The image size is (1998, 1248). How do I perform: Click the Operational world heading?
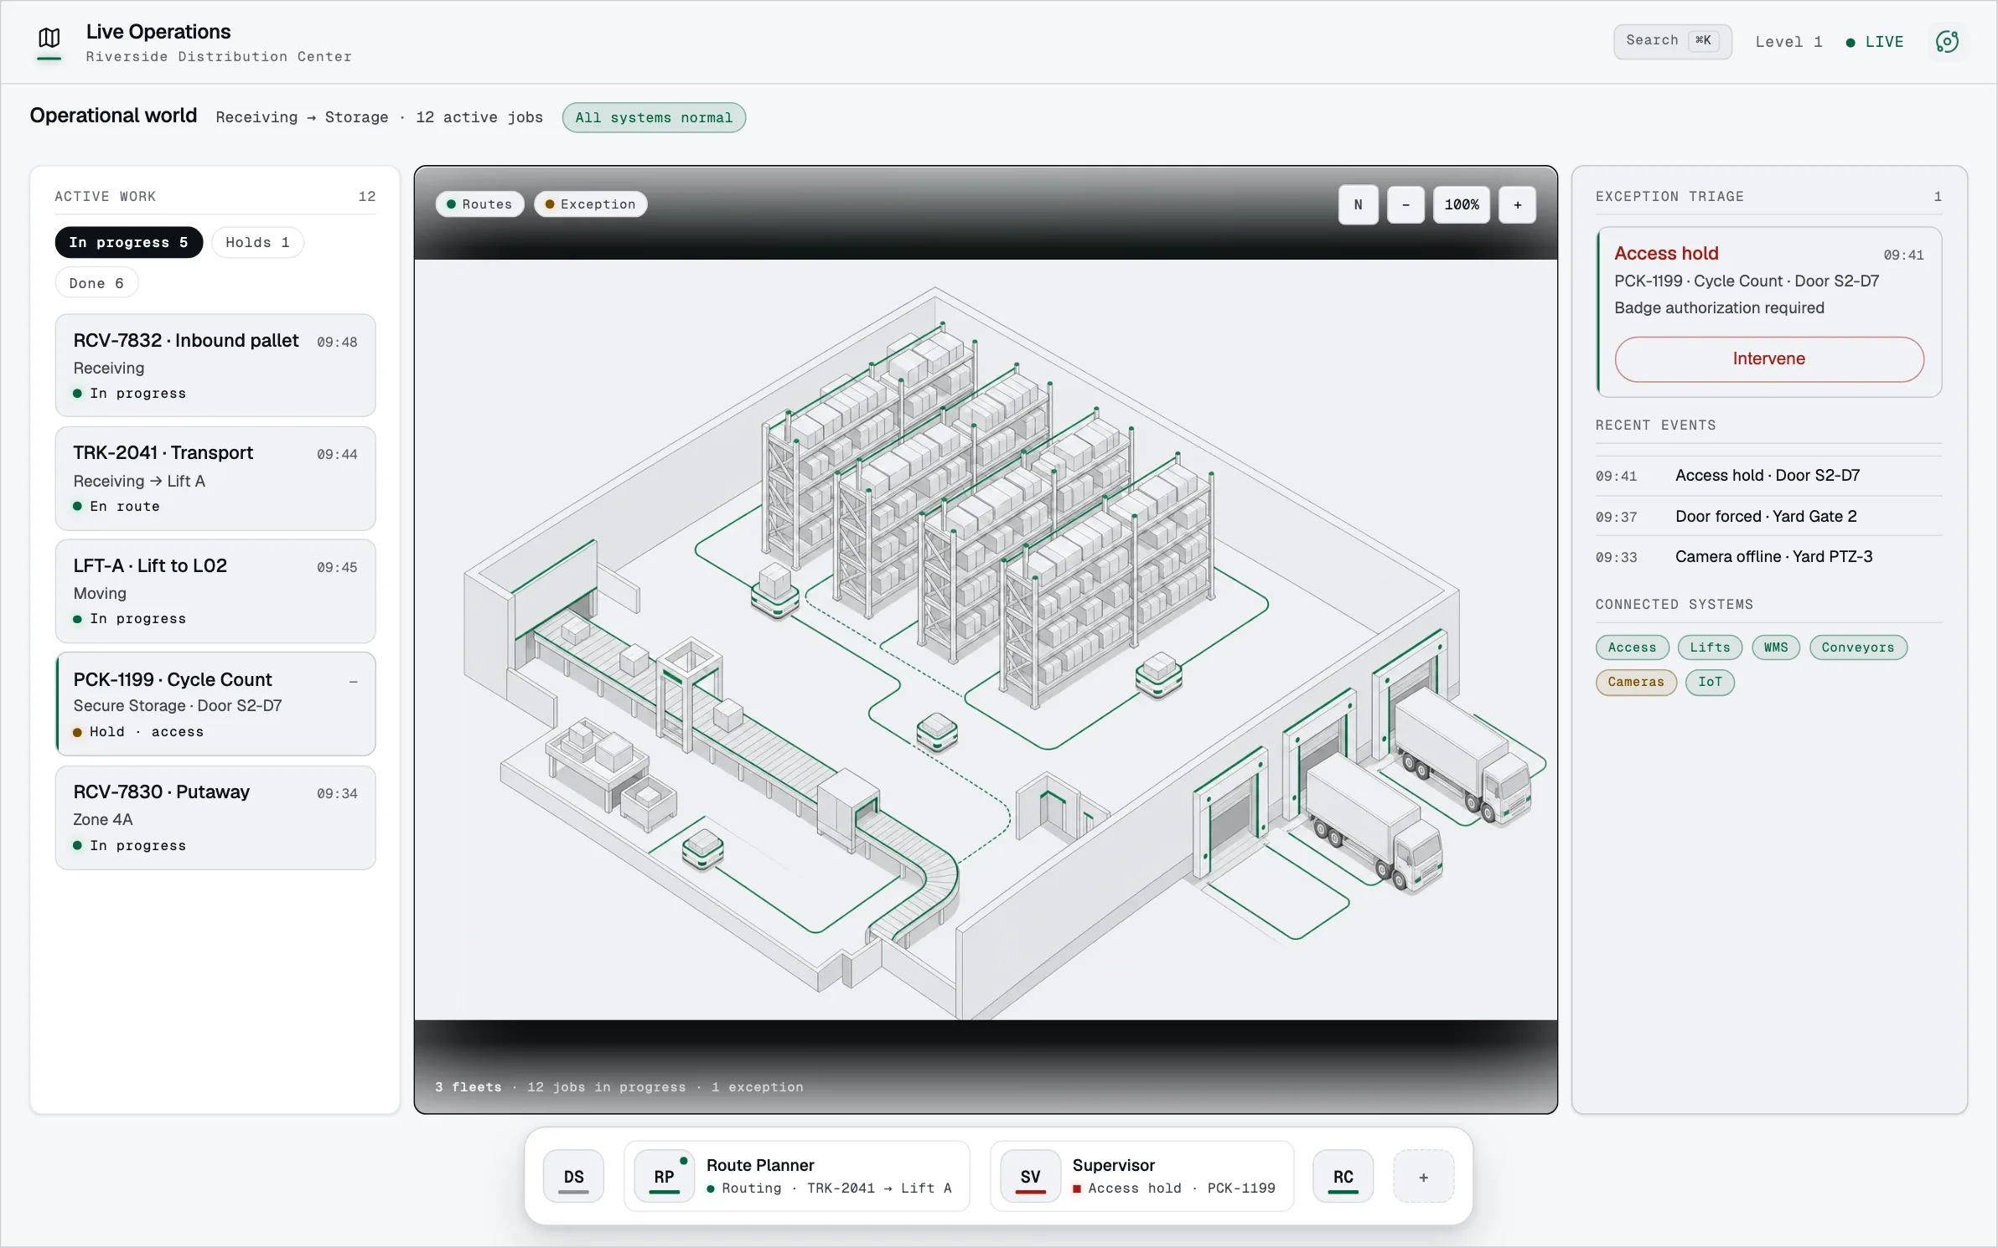click(x=113, y=116)
